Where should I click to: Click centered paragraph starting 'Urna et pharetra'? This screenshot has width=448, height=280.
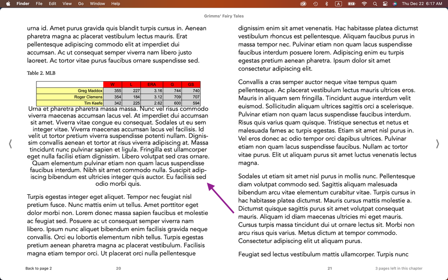coord(118,146)
